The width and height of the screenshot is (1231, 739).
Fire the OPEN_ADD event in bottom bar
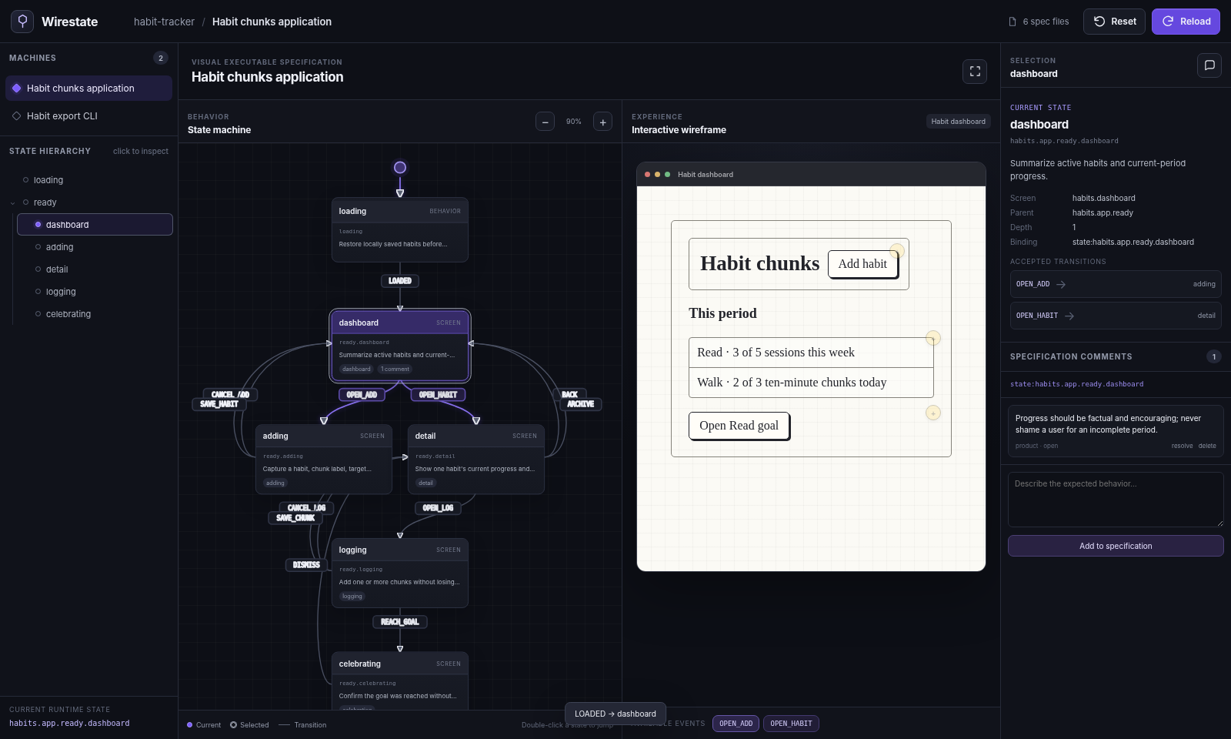736,724
